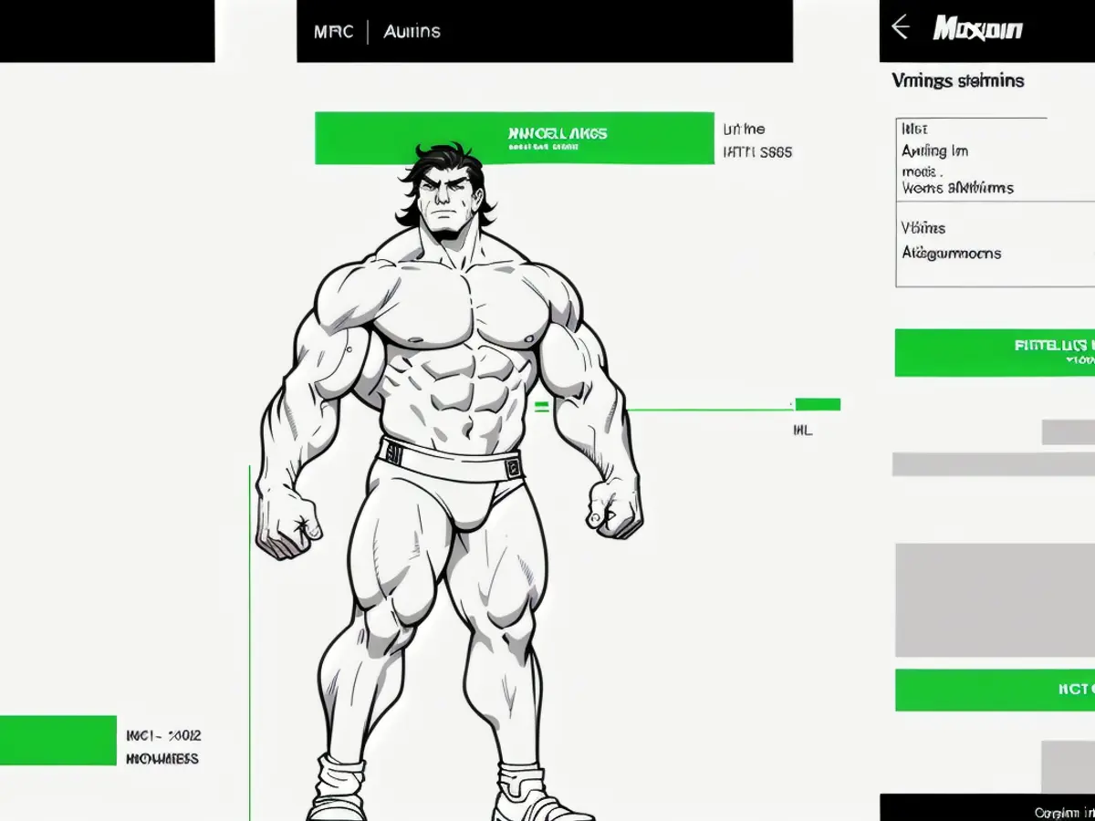Click the muscular character illustration

tap(447, 456)
